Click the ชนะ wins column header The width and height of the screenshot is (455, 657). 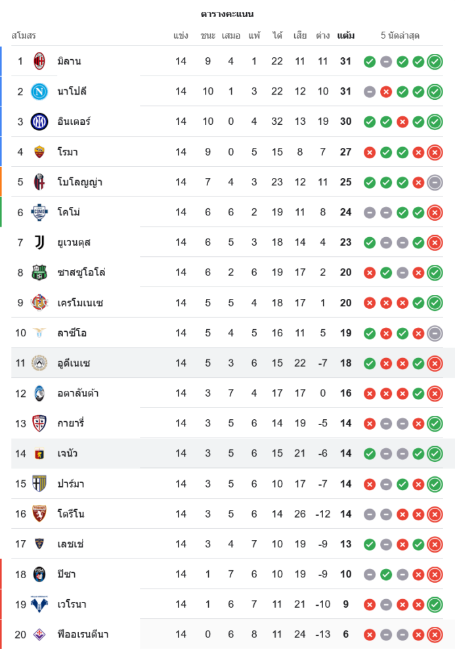(208, 35)
